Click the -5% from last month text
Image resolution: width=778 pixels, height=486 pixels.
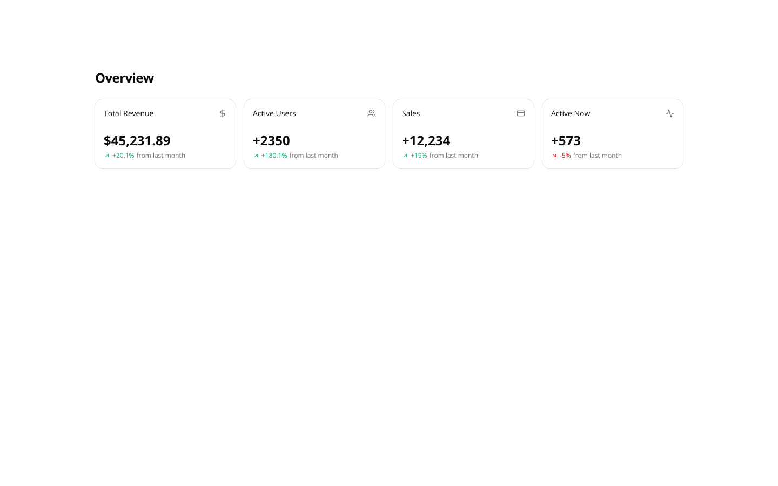588,156
